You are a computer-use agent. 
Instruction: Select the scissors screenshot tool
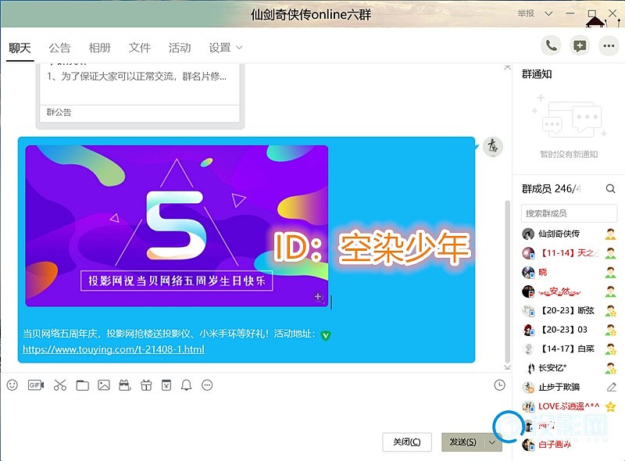click(x=60, y=385)
